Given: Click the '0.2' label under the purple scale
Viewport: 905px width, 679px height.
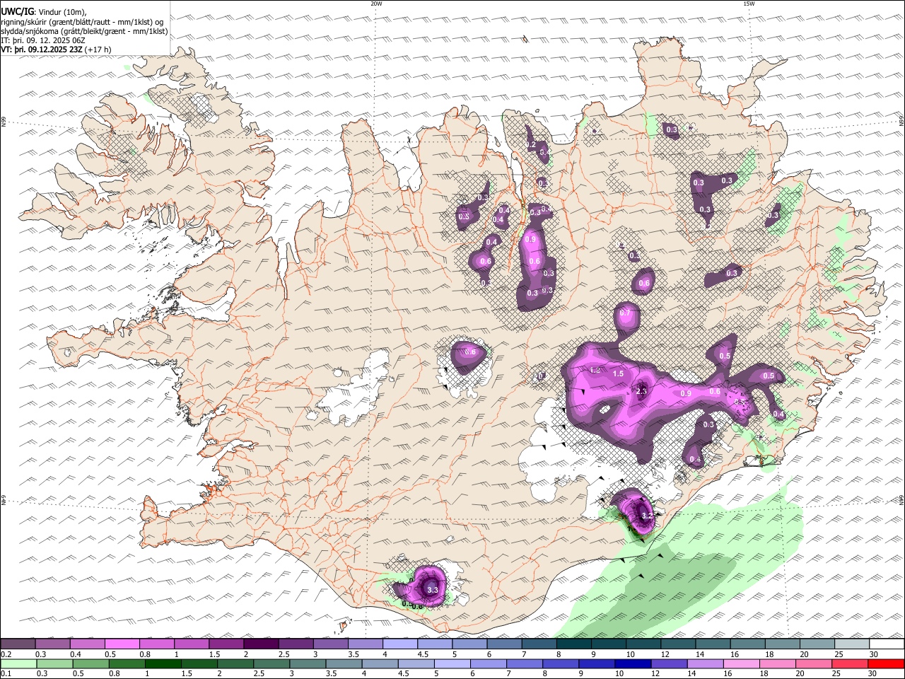Looking at the screenshot, I should pyautogui.click(x=6, y=654).
